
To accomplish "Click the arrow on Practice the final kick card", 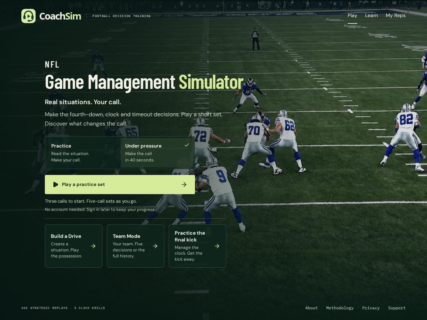I will point(217,246).
